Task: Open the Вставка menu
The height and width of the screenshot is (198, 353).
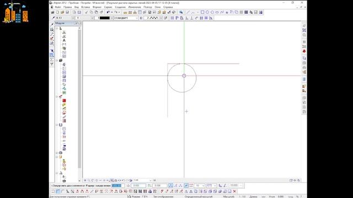Action: [85, 7]
